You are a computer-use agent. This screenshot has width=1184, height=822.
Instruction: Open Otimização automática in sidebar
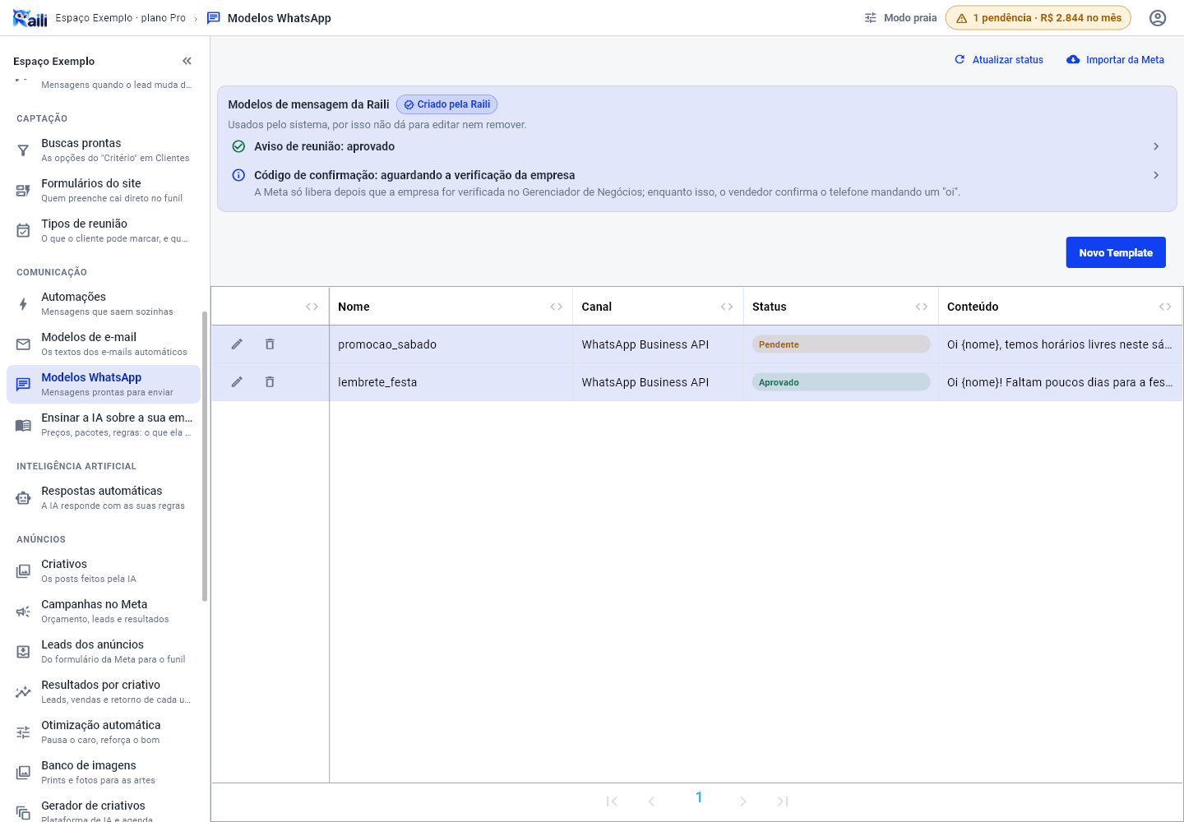pyautogui.click(x=104, y=732)
